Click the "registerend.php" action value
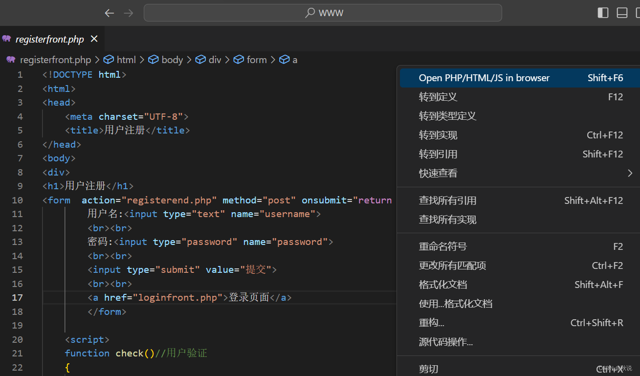 169,200
